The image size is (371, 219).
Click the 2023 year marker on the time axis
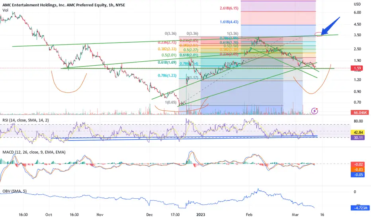[201, 215]
